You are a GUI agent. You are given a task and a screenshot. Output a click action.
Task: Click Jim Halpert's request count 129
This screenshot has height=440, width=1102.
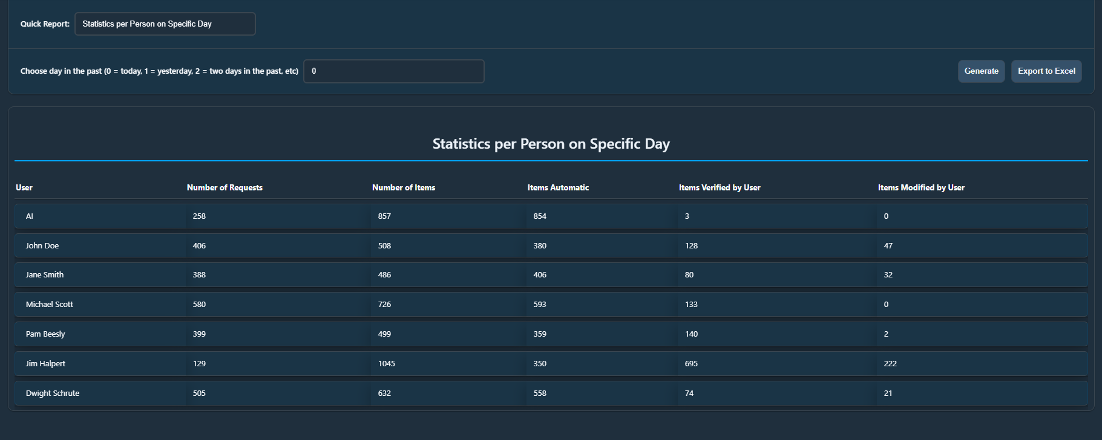pyautogui.click(x=199, y=363)
